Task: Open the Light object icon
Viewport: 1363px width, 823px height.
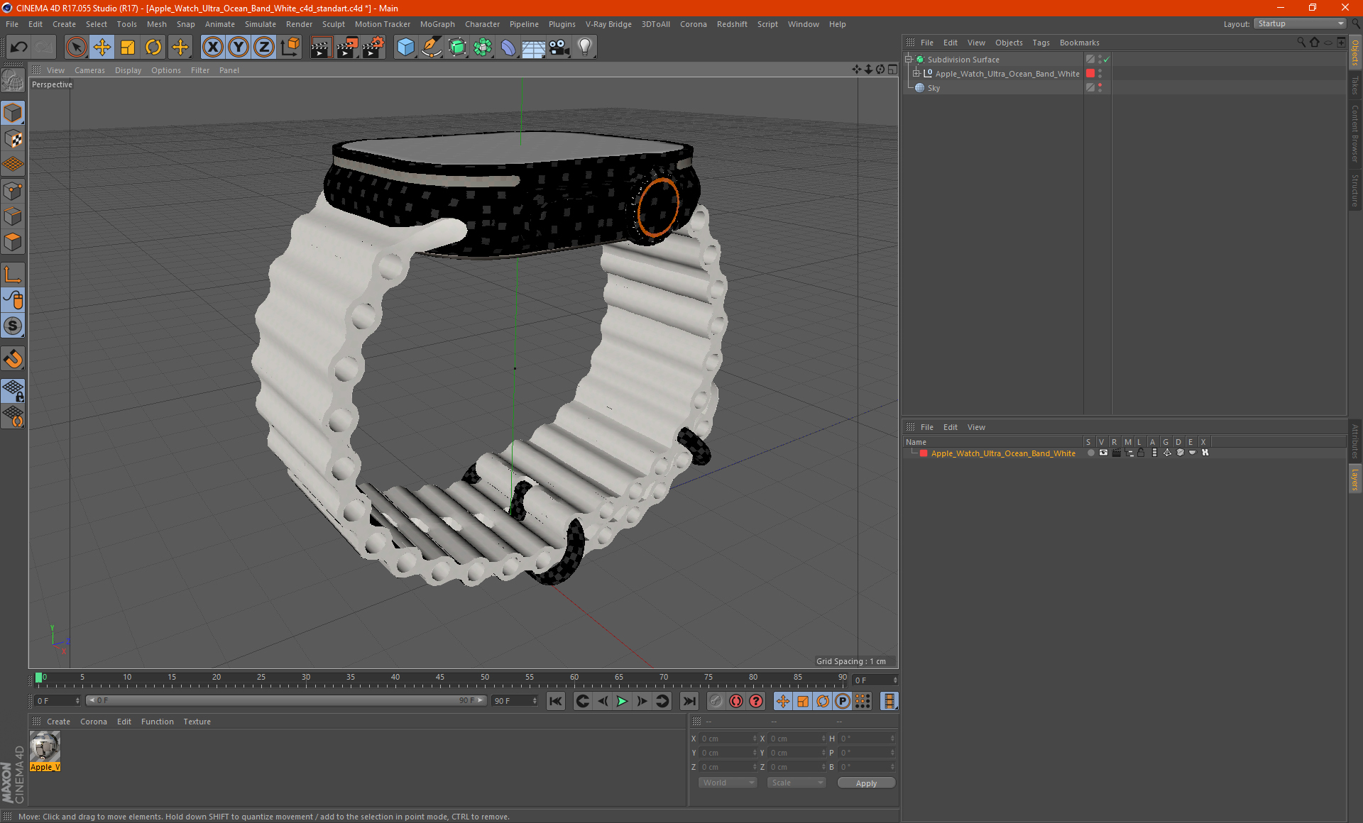Action: 584,48
